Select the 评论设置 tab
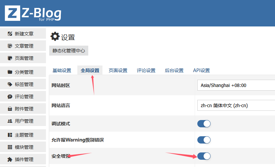The height and width of the screenshot is (167, 275). click(146, 70)
